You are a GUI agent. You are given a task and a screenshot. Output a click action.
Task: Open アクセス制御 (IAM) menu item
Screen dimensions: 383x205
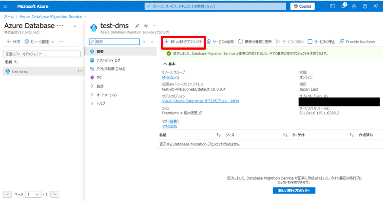tap(111, 69)
